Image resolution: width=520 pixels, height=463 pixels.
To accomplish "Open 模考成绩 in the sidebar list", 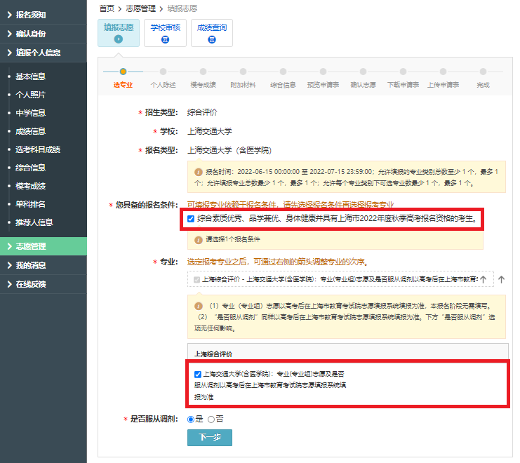I will click(x=30, y=186).
